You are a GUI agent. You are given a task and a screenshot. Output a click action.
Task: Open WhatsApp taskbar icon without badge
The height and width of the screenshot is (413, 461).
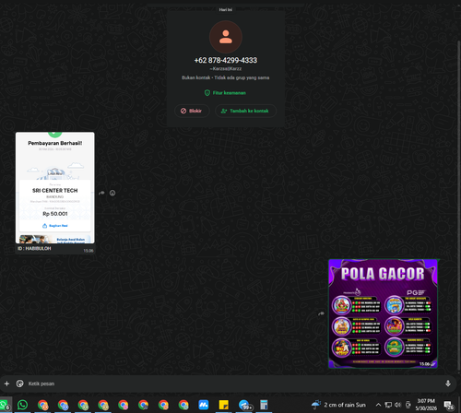[22, 405]
